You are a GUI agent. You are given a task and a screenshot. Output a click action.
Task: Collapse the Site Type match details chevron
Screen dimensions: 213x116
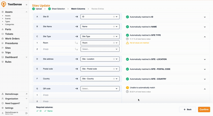point(205,37)
